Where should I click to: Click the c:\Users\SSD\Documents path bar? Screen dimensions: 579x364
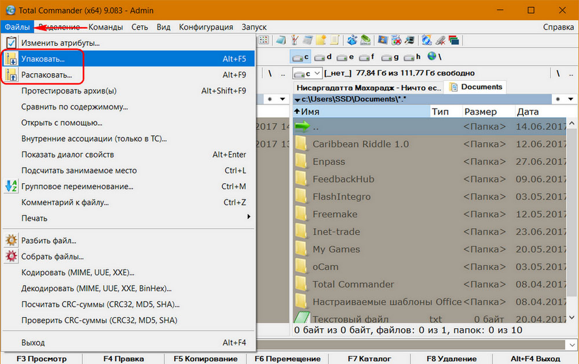423,99
